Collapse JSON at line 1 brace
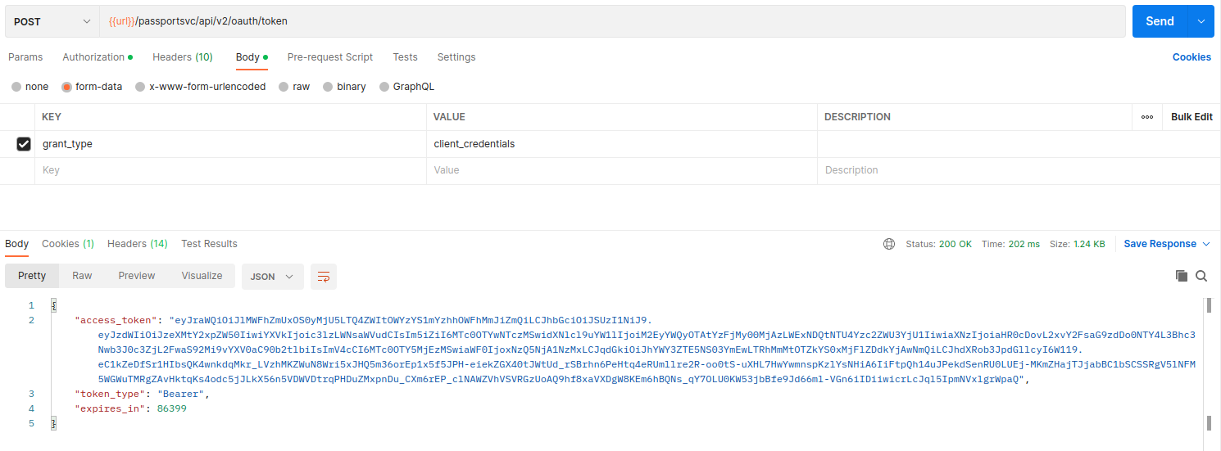This screenshot has height=451, width=1221. click(54, 305)
